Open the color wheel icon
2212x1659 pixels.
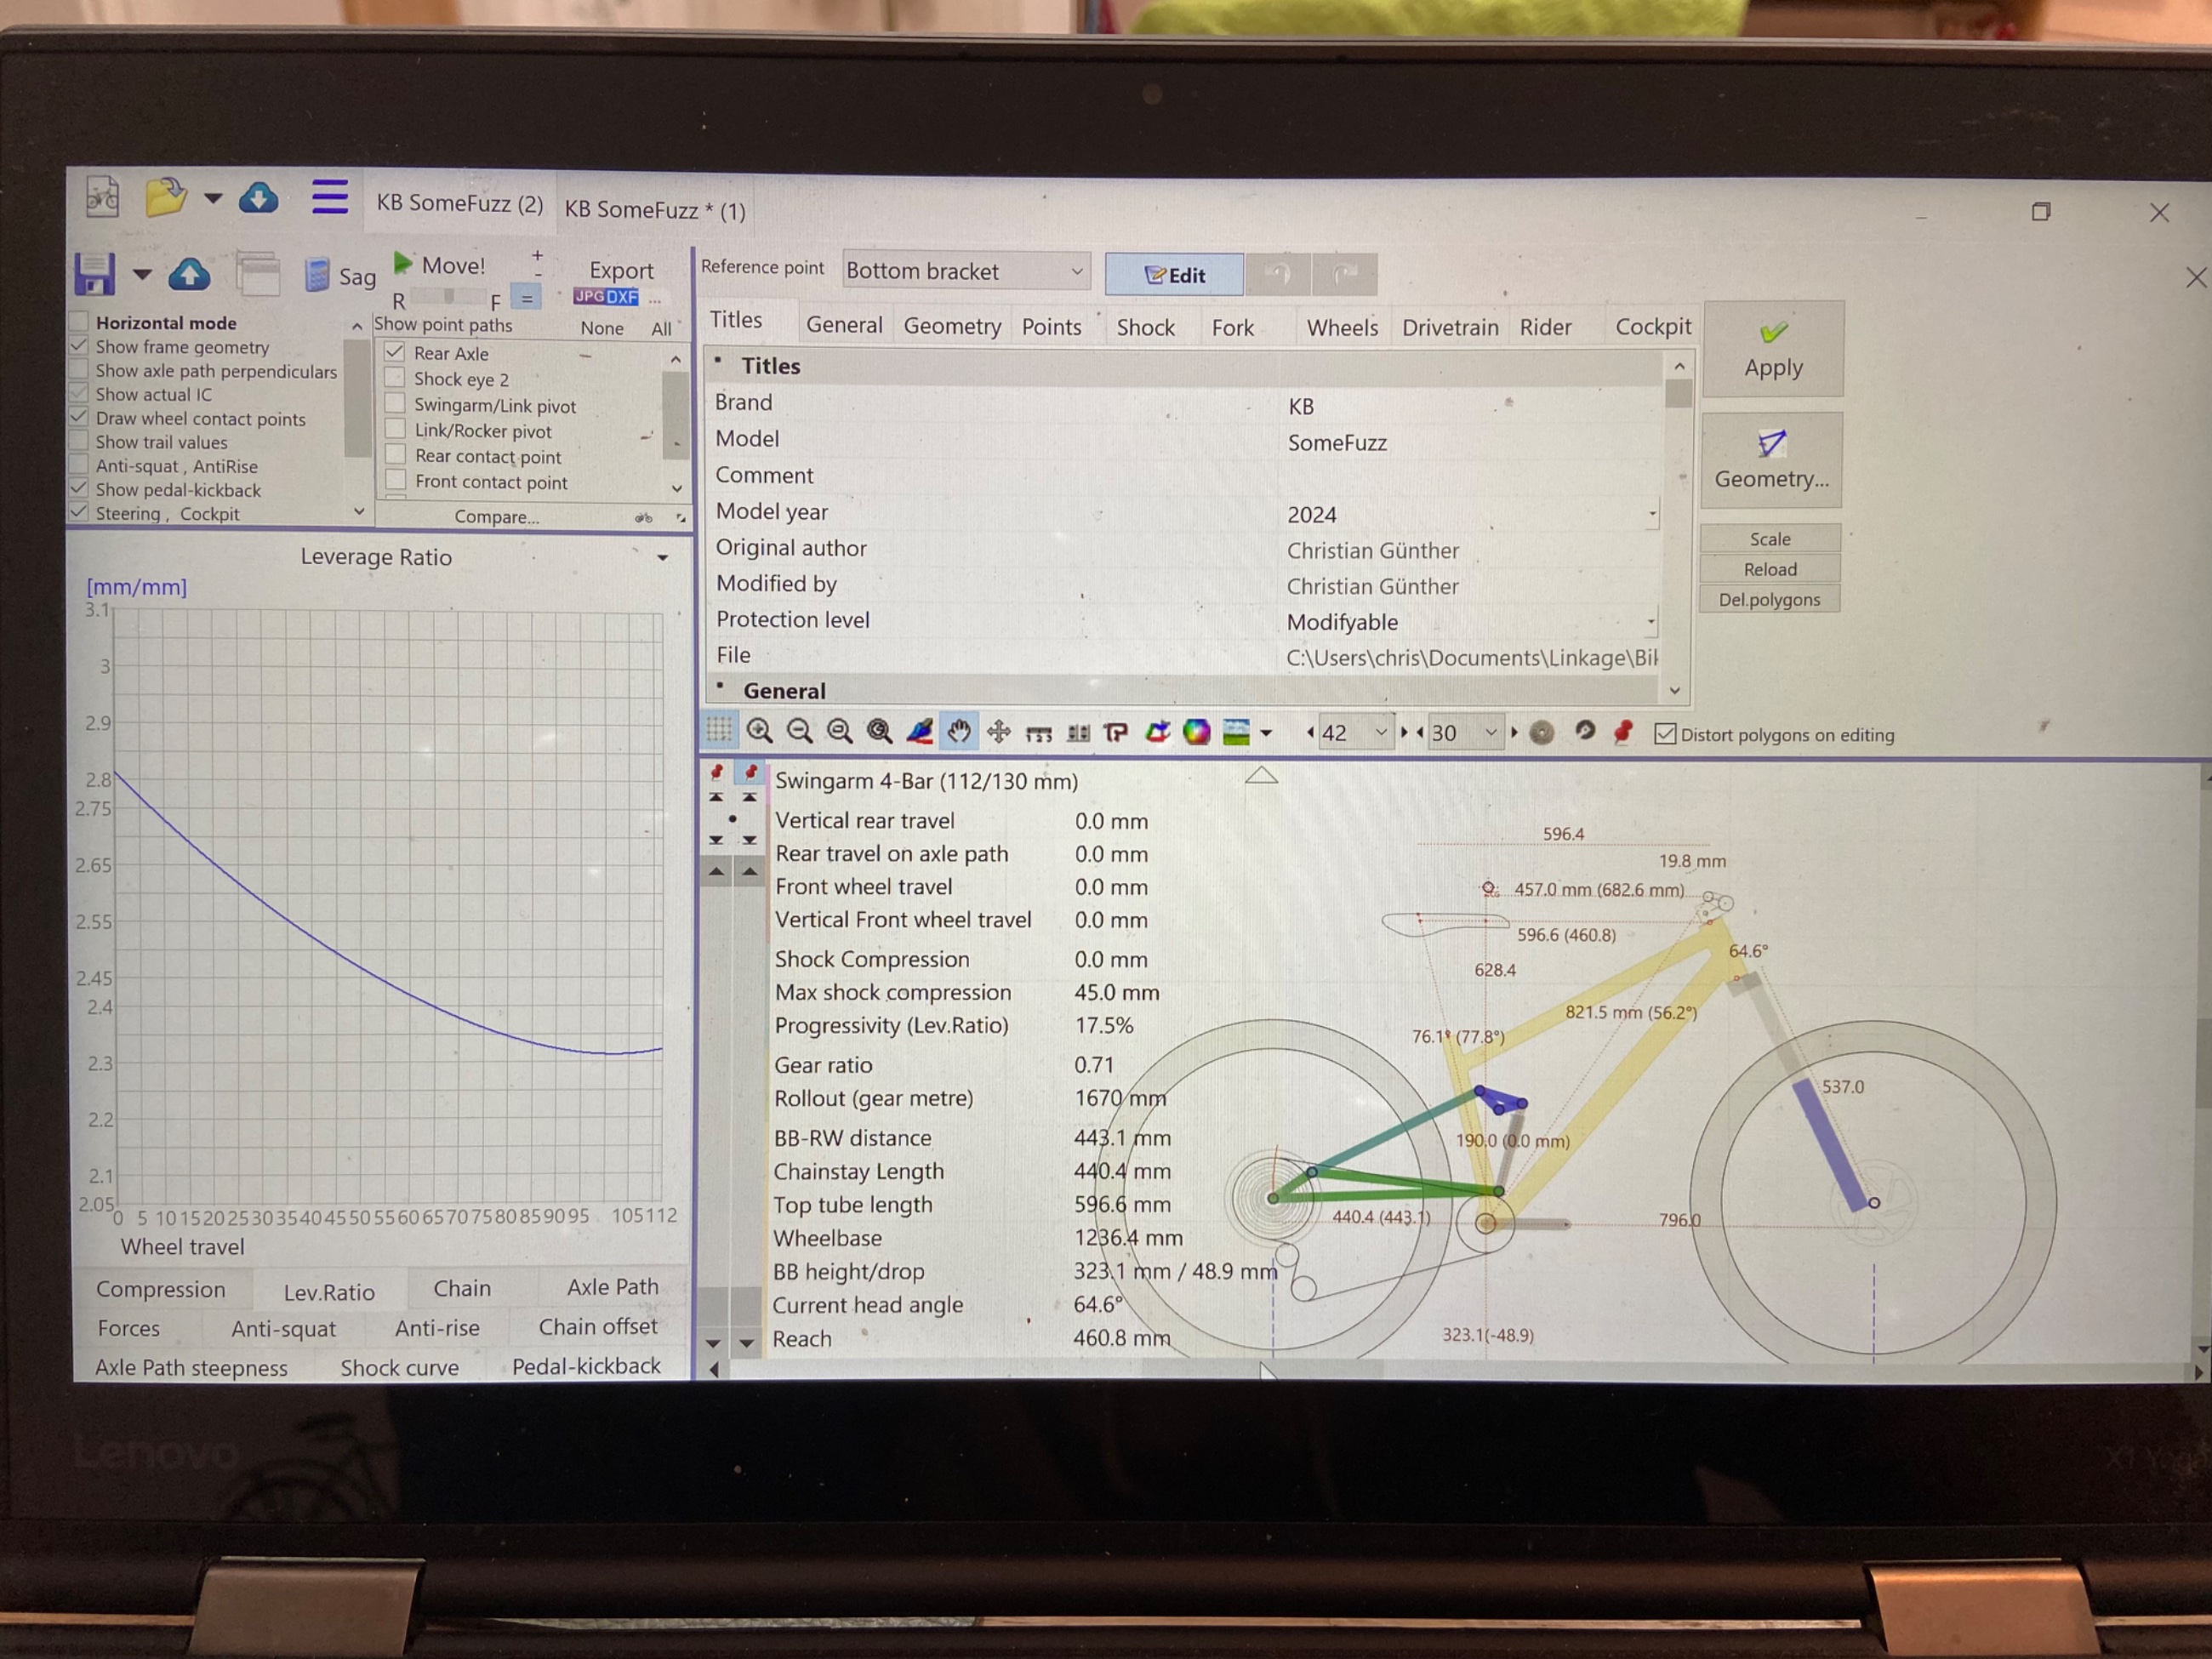(x=1196, y=732)
